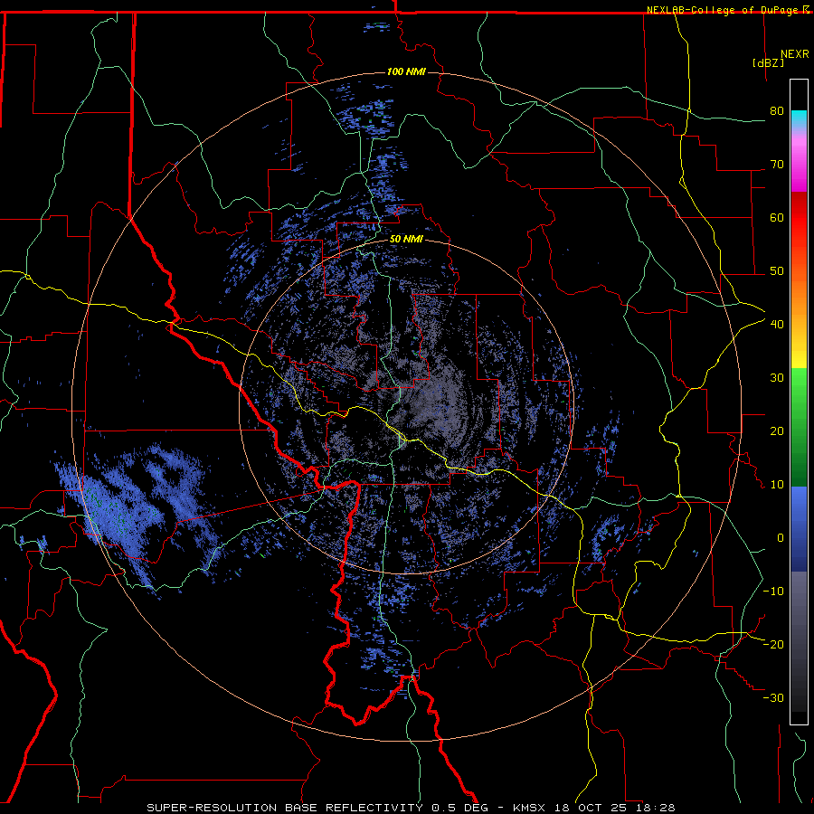Click the 10 dBZ scale value
The height and width of the screenshot is (814, 814).
pos(777,485)
